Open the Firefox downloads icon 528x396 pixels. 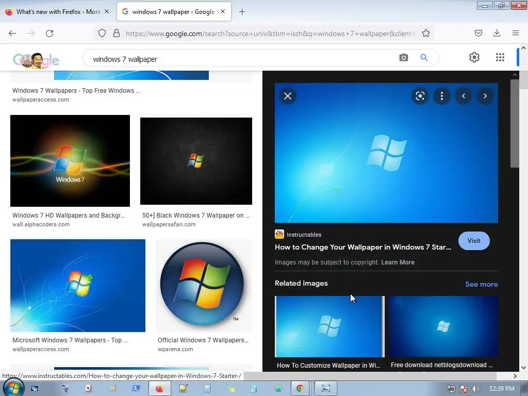(x=497, y=33)
